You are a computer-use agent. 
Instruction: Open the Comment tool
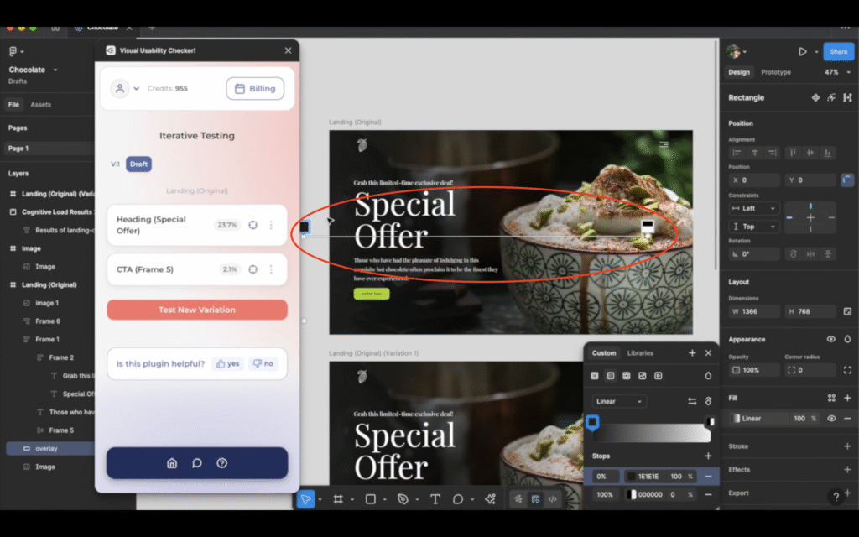[x=458, y=499]
